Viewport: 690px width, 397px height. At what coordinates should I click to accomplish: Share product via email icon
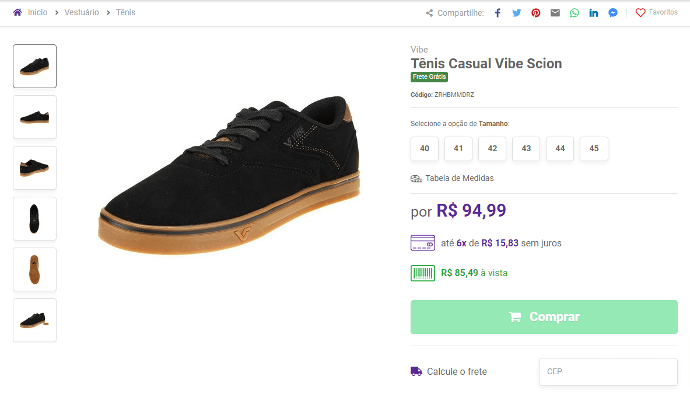coord(555,13)
